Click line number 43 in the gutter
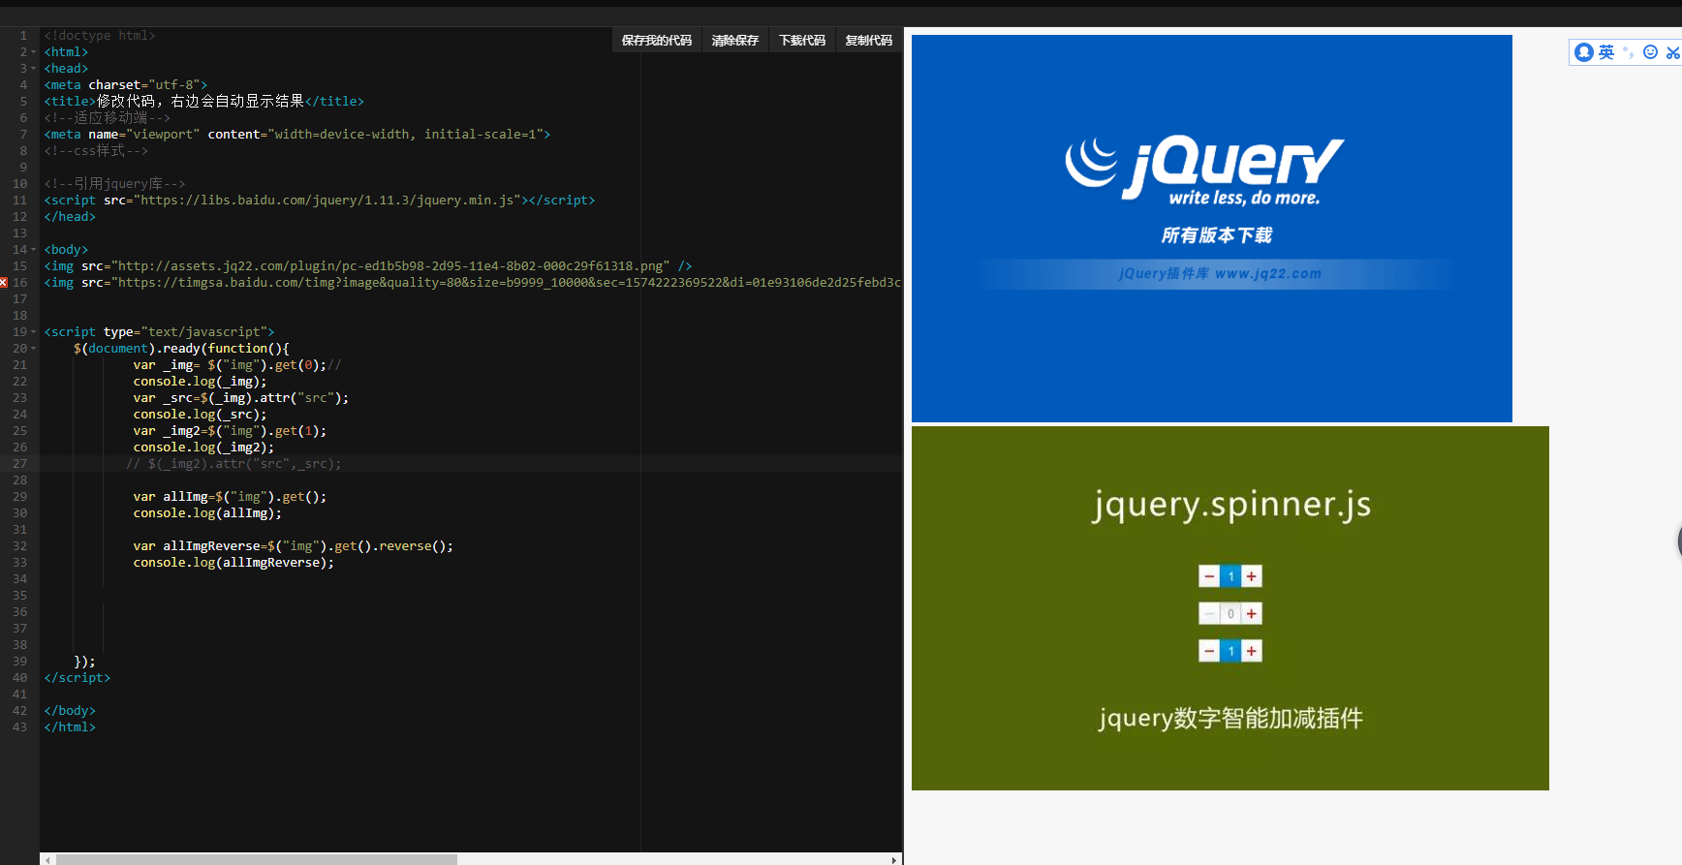Screen dimensions: 1682x865 coord(20,727)
